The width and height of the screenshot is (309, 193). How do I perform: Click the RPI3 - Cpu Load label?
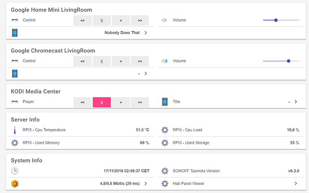pyautogui.click(x=187, y=130)
